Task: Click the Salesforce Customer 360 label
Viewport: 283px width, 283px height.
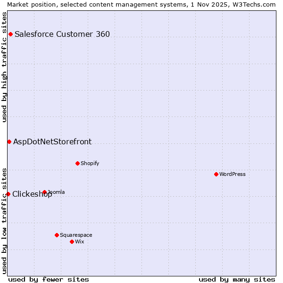Action: (x=62, y=34)
